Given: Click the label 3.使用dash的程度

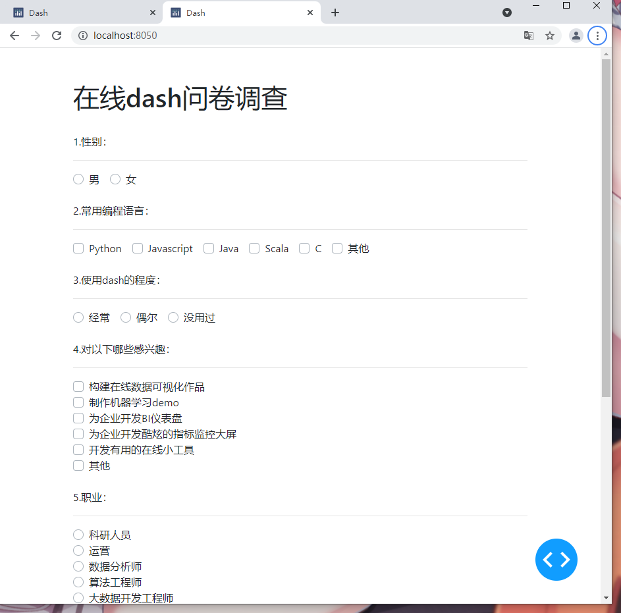Looking at the screenshot, I should tap(117, 280).
